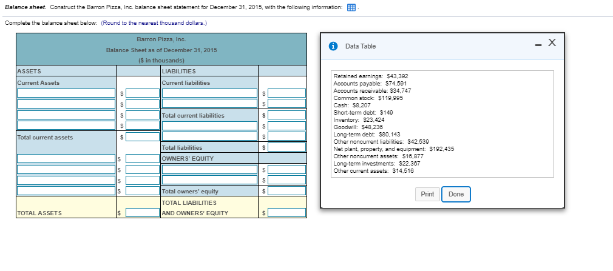The height and width of the screenshot is (271, 613).
Task: Click 'Inventory: $23,424' line
Action: [x=359, y=120]
